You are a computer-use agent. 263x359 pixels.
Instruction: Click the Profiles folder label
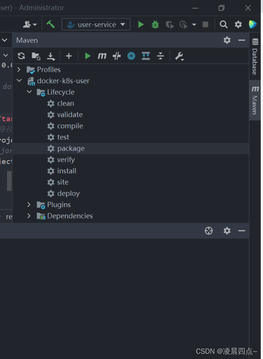point(49,70)
